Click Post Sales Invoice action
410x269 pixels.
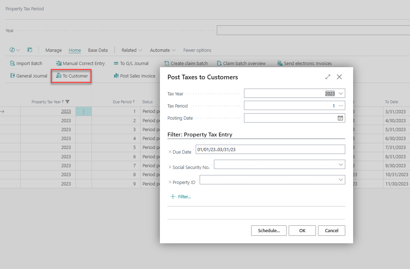(x=135, y=76)
